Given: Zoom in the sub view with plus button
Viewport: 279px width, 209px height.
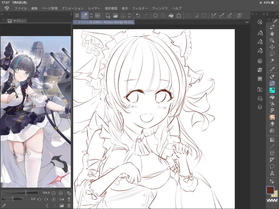Looking at the screenshot, I should coord(61,193).
